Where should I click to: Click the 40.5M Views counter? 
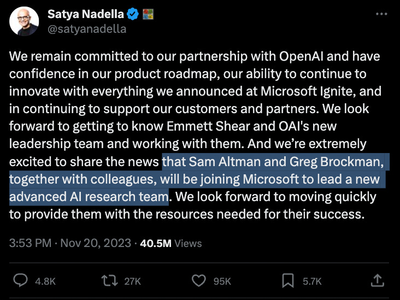[x=170, y=243]
